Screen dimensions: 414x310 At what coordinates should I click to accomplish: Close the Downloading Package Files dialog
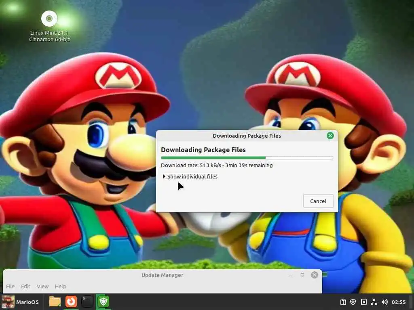[330, 136]
